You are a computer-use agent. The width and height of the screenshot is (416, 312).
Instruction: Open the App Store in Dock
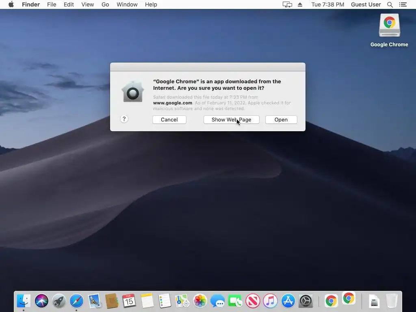tap(288, 301)
